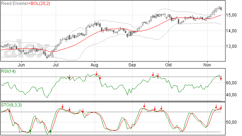The height and width of the screenshot is (136, 242).
Task: Click the 'Aug' month axis label
Action: coord(94,65)
